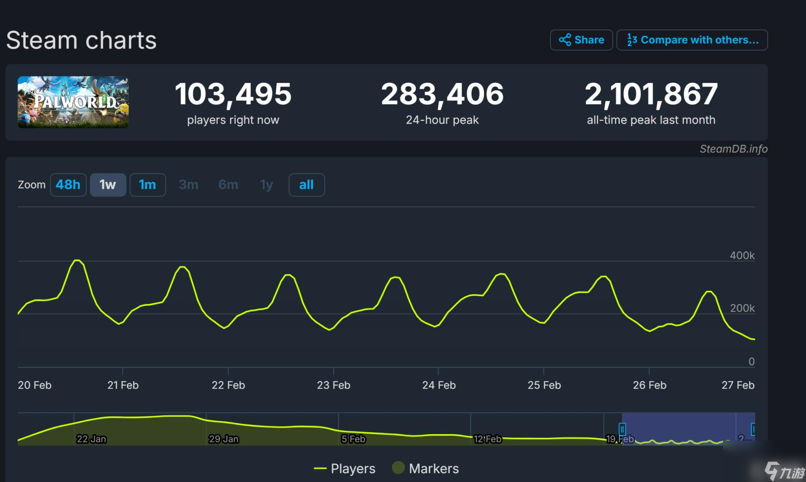
Task: Set zoom to 1y
Action: click(267, 185)
